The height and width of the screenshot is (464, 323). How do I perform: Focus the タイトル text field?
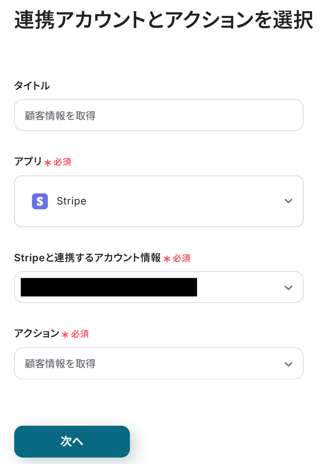click(x=158, y=115)
